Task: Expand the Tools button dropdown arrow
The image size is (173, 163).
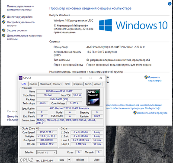Action: point(69,160)
